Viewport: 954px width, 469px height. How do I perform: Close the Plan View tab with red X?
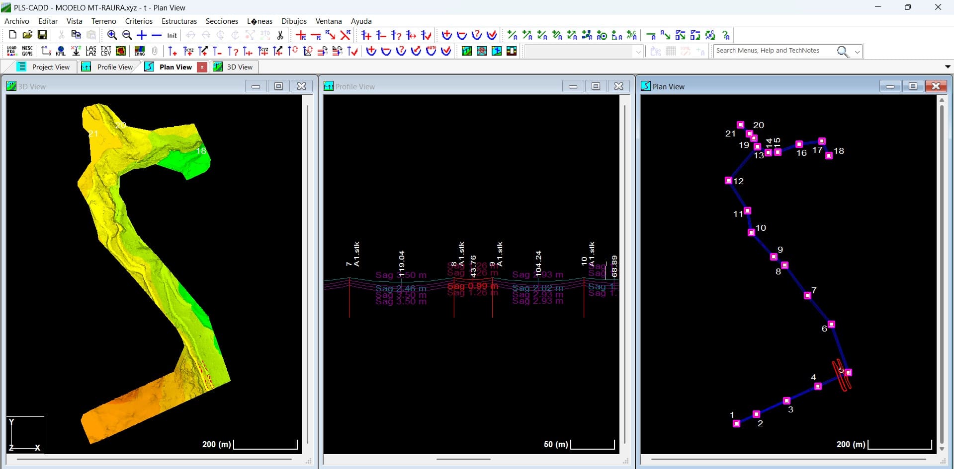click(202, 67)
